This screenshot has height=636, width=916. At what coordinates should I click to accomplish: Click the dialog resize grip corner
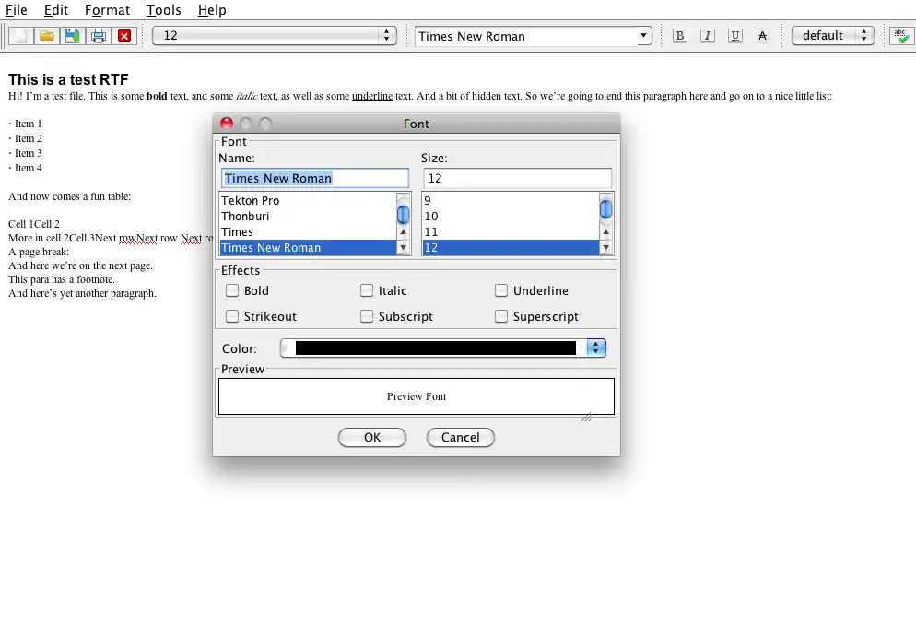coord(586,417)
